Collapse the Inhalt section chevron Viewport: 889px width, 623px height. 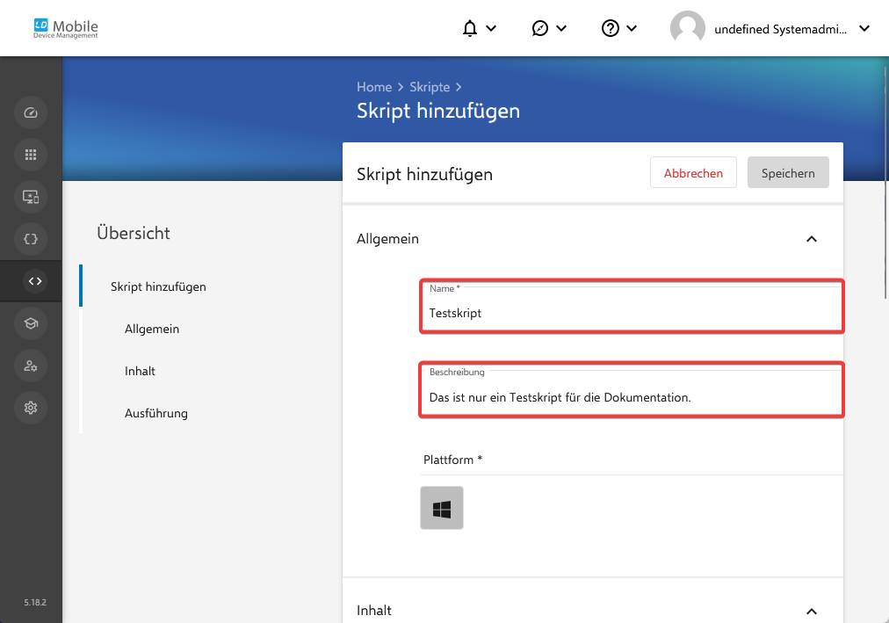pyautogui.click(x=812, y=611)
